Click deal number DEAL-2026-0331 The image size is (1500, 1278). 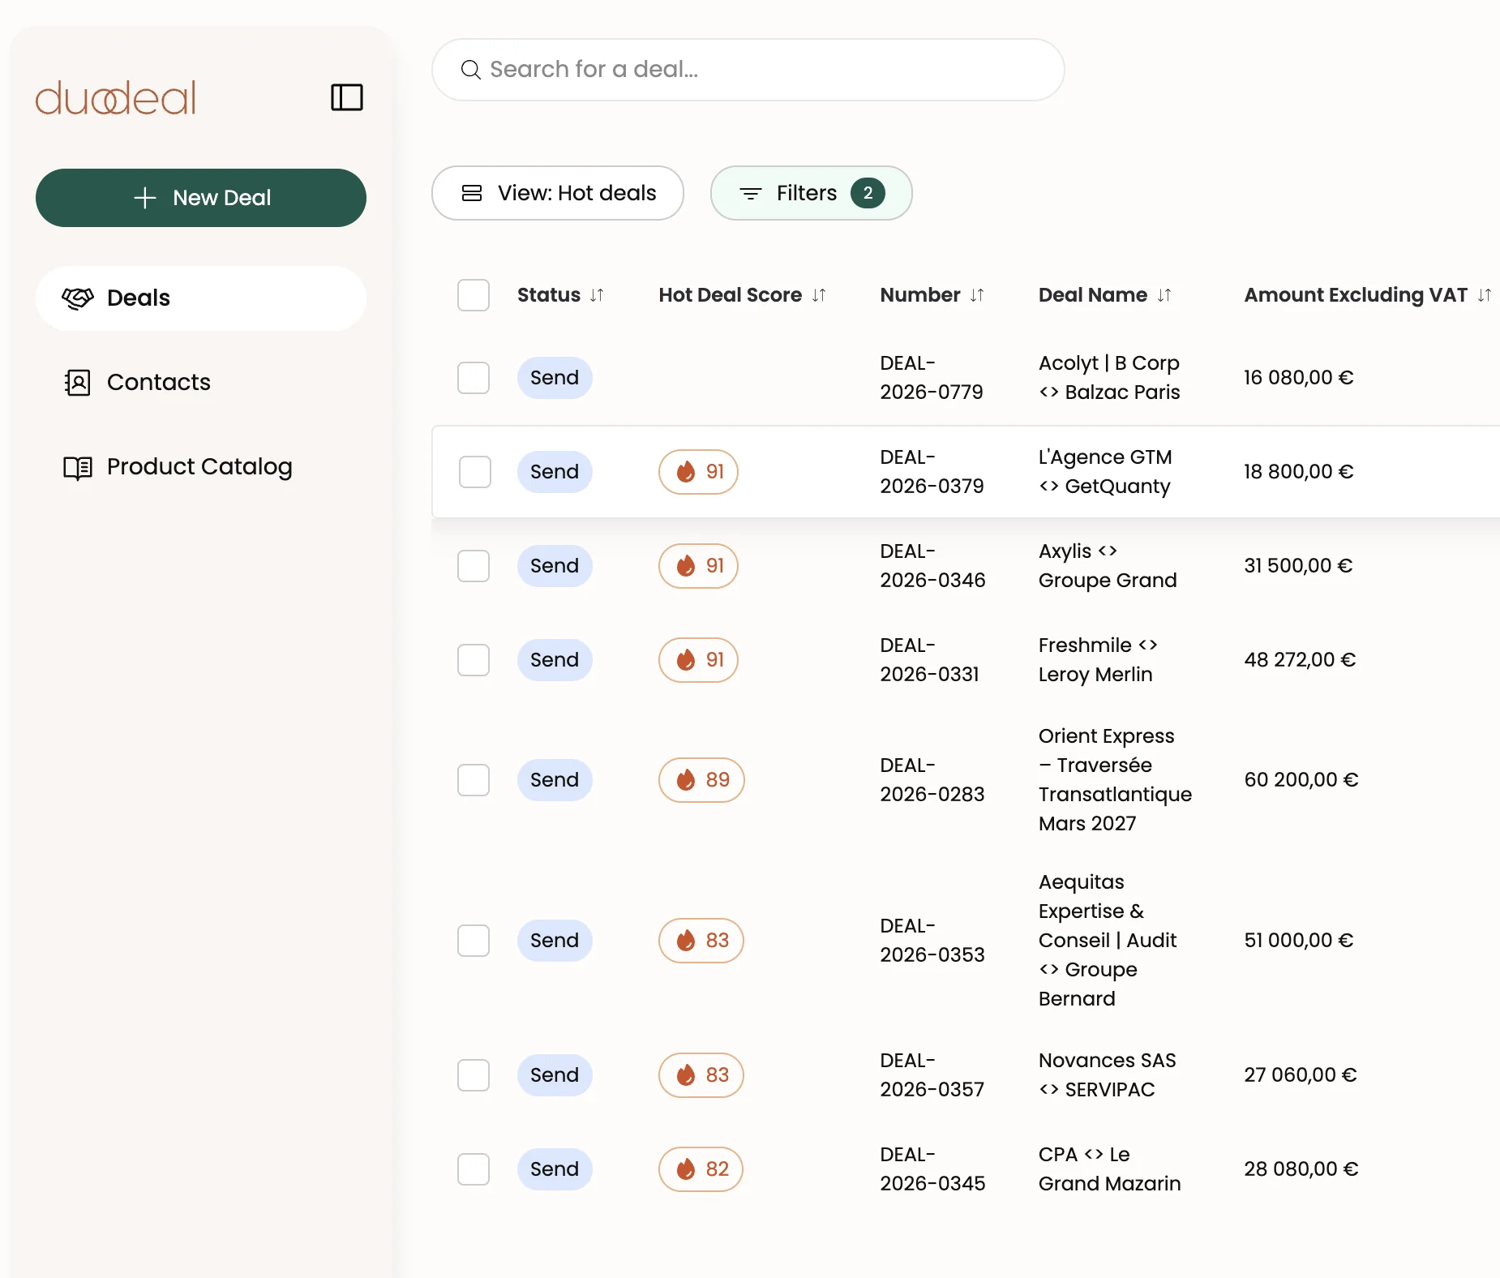[x=930, y=660]
